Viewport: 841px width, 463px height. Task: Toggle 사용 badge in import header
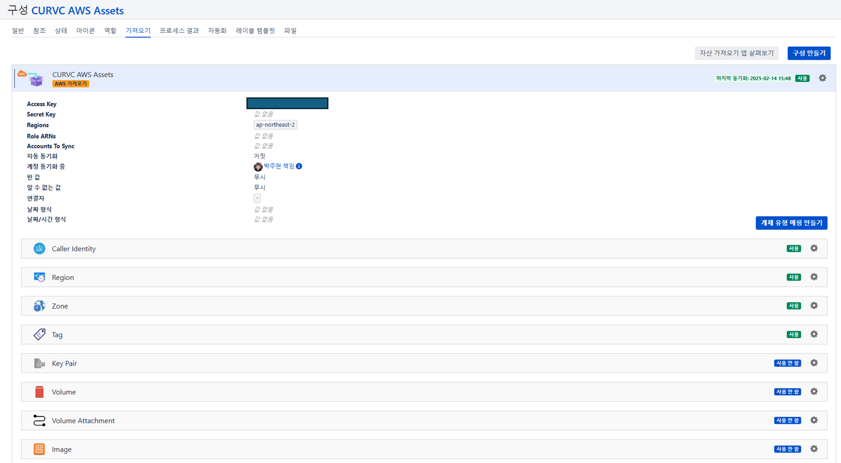802,78
